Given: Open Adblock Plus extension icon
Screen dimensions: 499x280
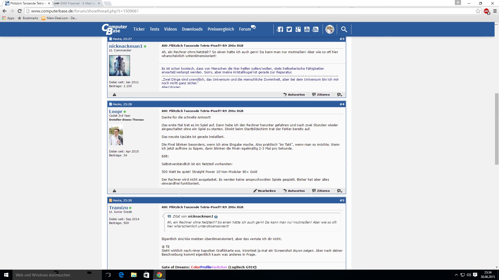Looking at the screenshot, I should [487, 11].
